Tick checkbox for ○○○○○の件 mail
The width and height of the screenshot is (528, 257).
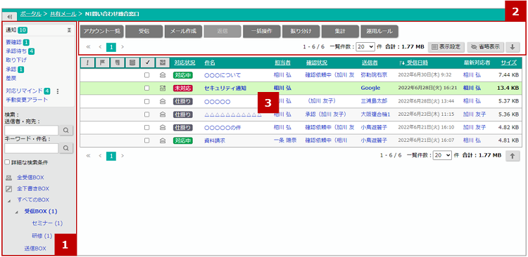pos(147,128)
